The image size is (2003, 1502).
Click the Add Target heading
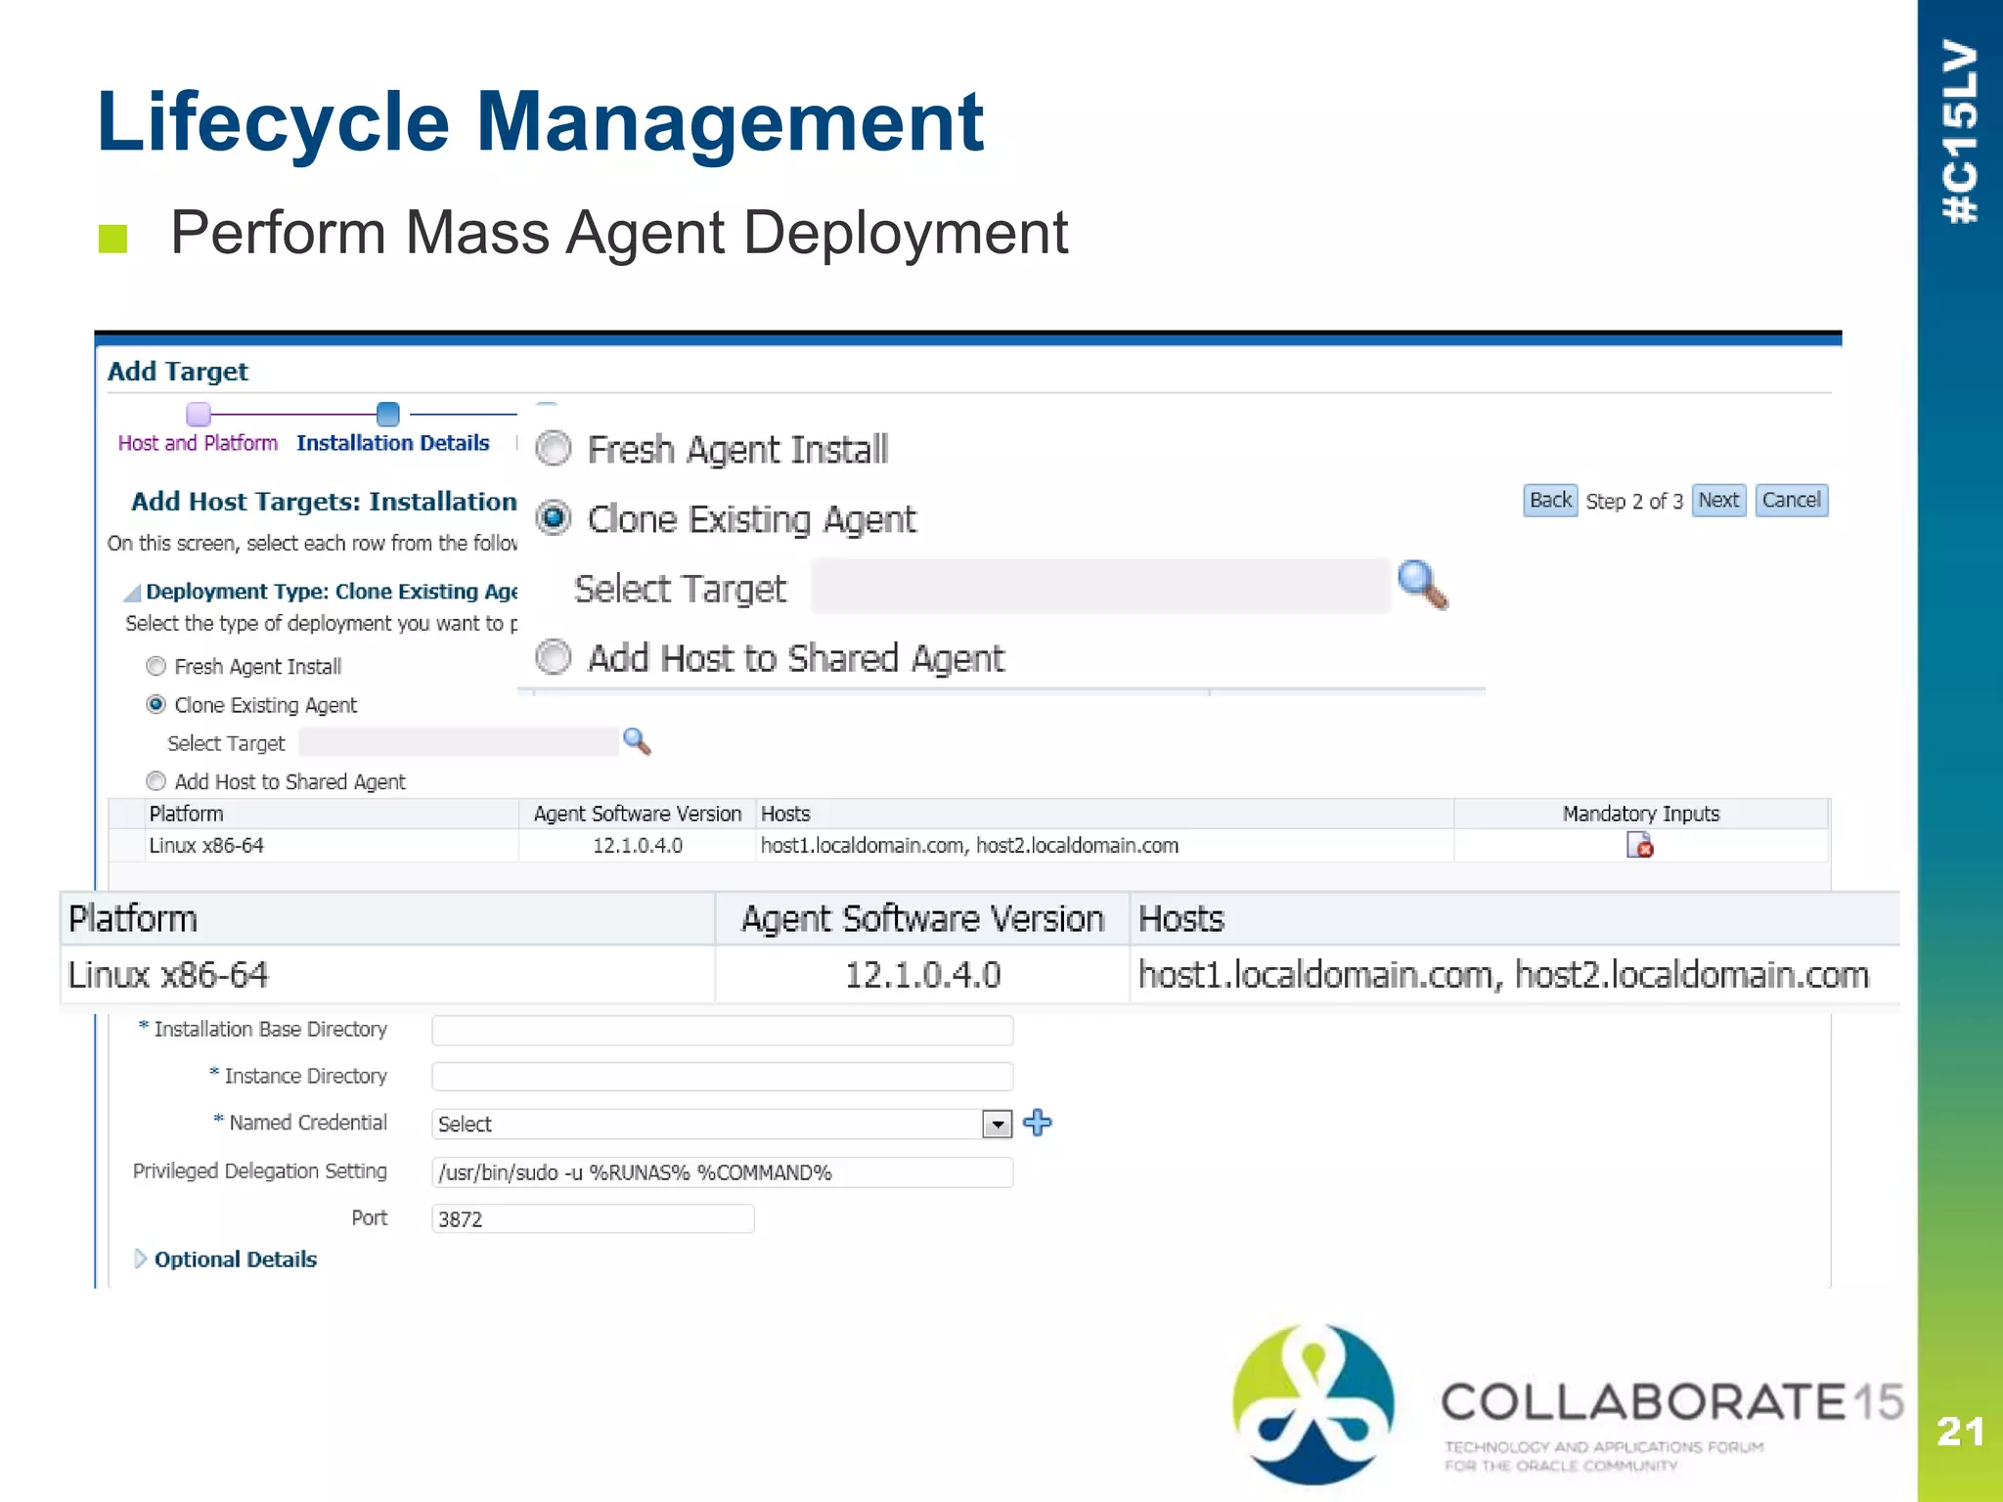pos(178,372)
